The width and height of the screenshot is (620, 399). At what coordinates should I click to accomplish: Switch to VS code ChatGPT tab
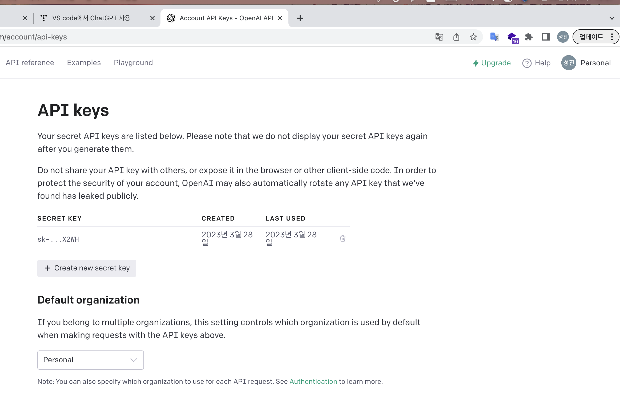coord(91,18)
